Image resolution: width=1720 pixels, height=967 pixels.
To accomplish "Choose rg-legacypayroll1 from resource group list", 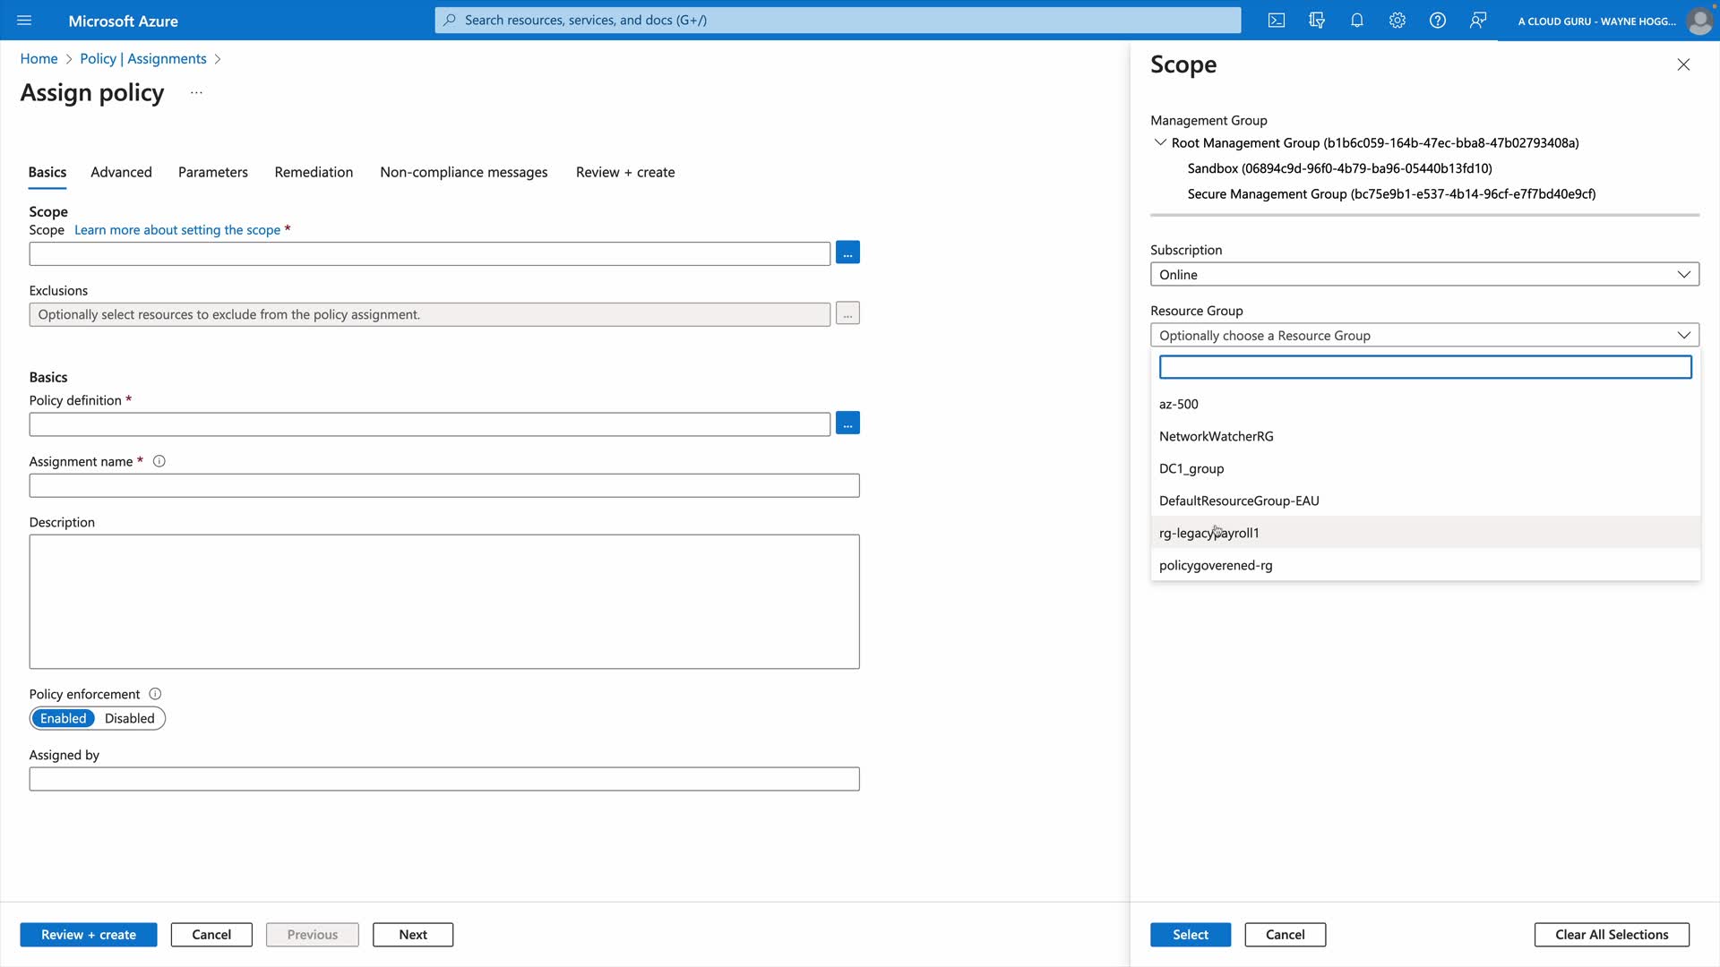I will point(1209,533).
